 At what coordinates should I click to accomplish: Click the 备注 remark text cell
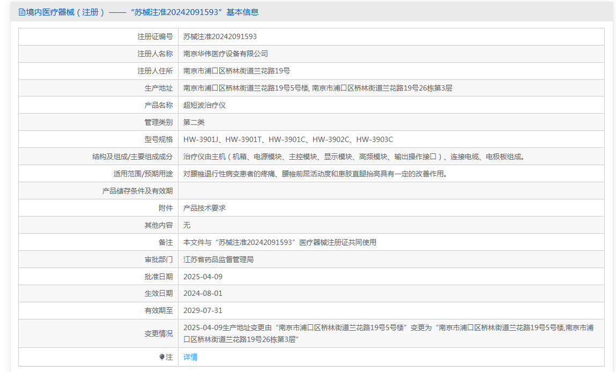[280, 242]
